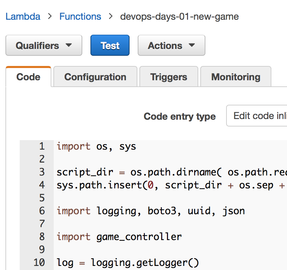287x270 pixels.
Task: Click line number 10 in the gutter
Action: [x=39, y=263]
